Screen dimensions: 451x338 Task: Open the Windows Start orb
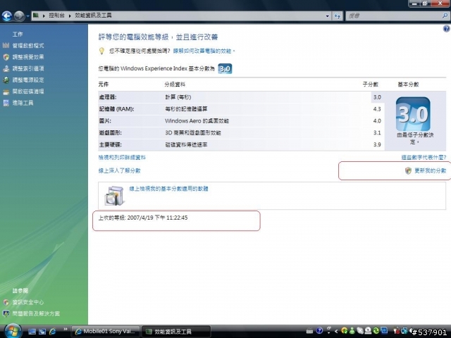pyautogui.click(x=13, y=331)
